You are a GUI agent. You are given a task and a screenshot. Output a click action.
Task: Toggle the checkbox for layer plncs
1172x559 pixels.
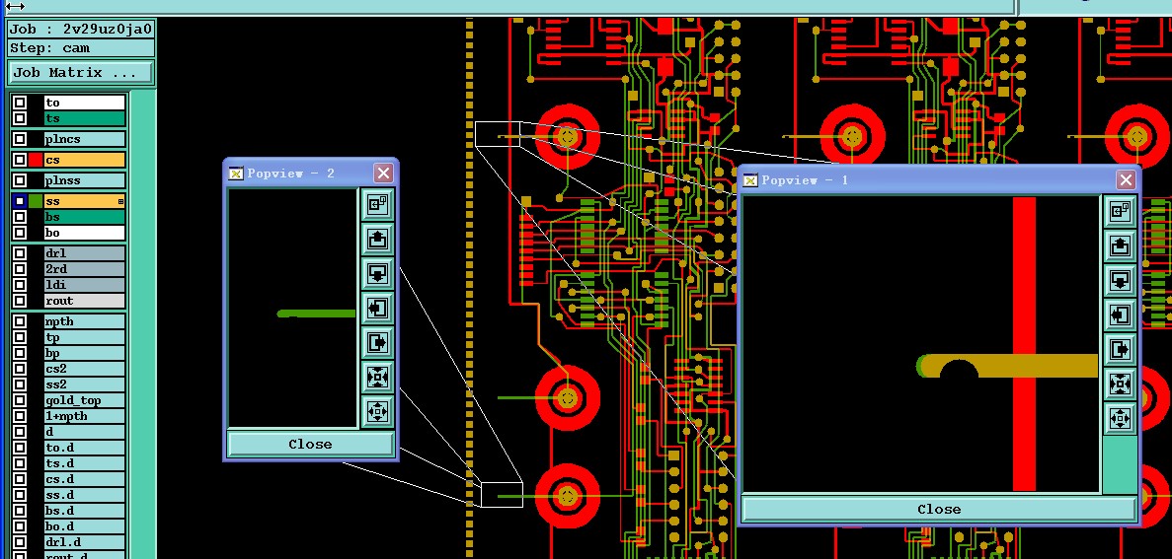click(x=20, y=139)
